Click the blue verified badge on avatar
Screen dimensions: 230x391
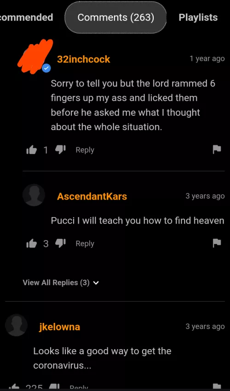46,69
